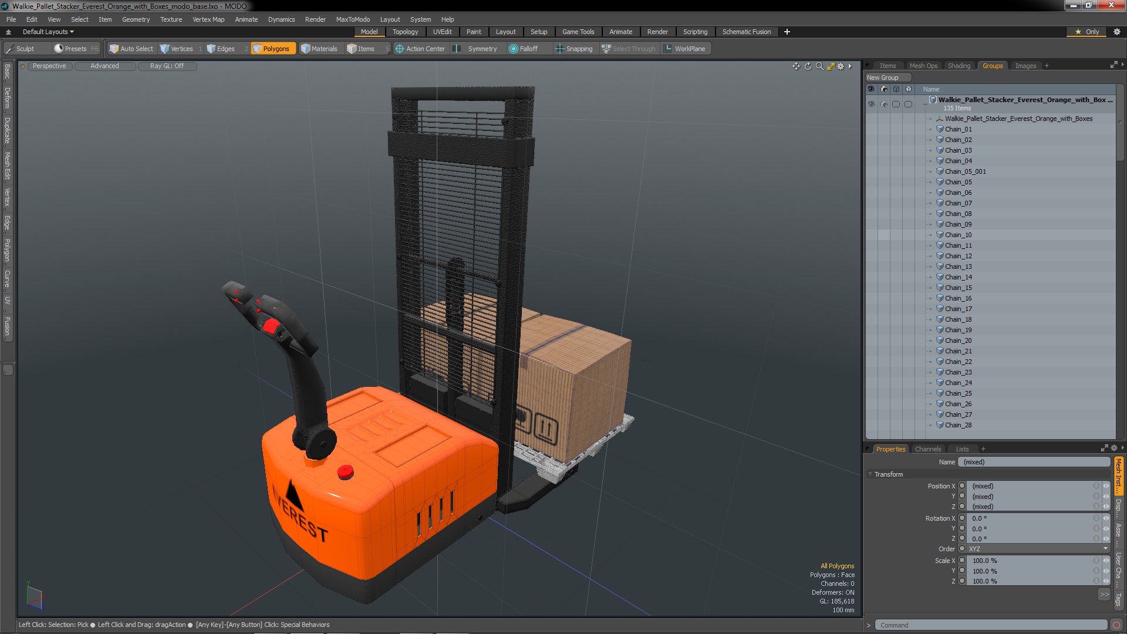Collapse the Transform section
The width and height of the screenshot is (1127, 634).
tap(870, 474)
